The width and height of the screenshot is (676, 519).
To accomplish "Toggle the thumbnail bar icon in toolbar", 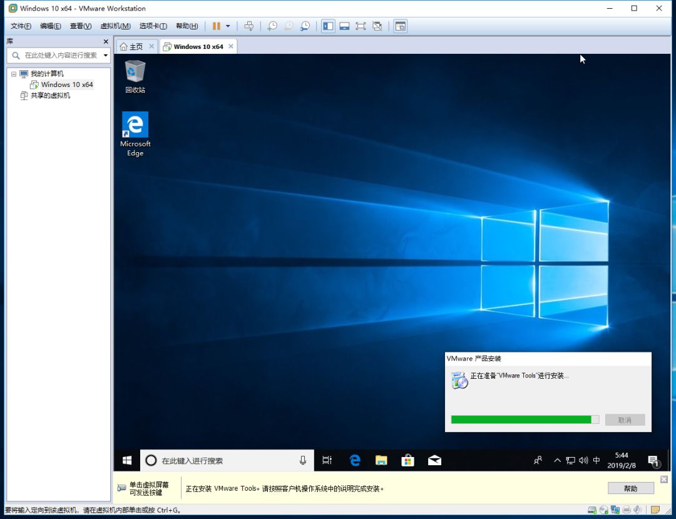I will point(344,26).
